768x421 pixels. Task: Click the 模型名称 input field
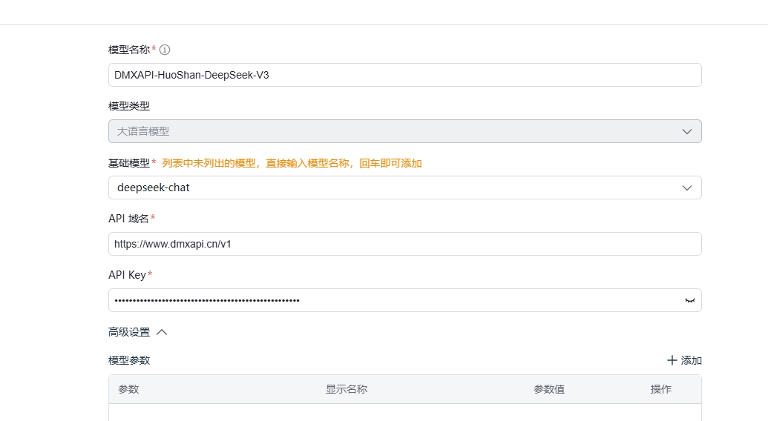pyautogui.click(x=405, y=75)
